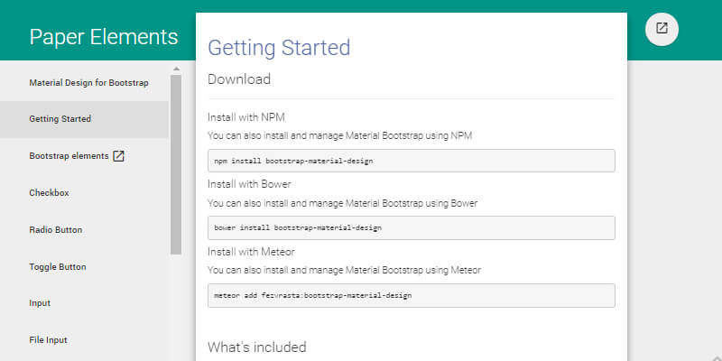The image size is (722, 361).
Task: Click the external link icon beside Bootstrap elements
Action: (118, 156)
